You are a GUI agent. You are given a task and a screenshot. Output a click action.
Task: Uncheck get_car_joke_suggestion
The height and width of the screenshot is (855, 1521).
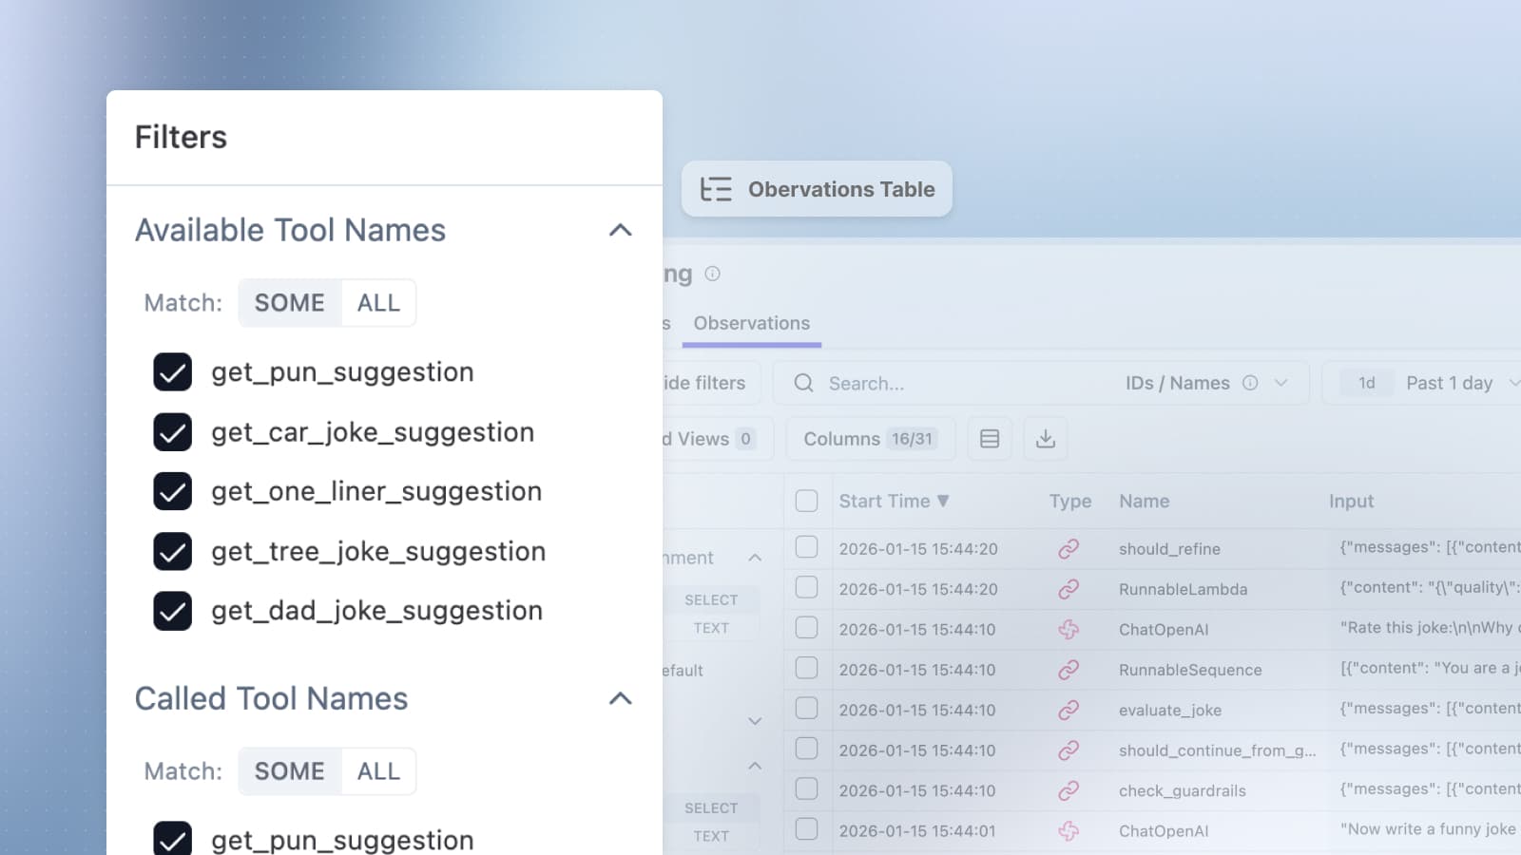pos(172,431)
